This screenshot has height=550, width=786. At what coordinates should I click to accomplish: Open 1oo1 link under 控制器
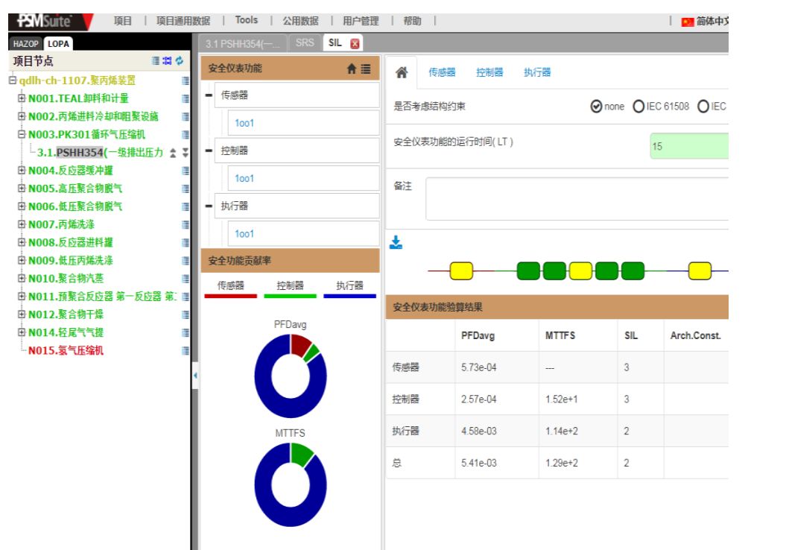(x=244, y=179)
